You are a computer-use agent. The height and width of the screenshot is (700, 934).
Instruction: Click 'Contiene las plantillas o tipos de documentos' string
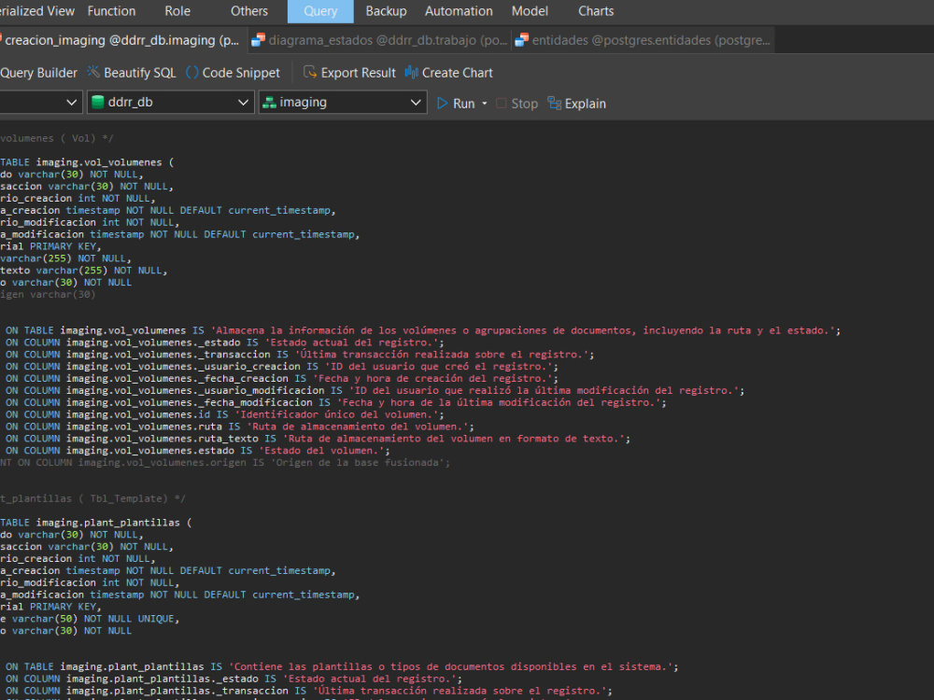[450, 666]
